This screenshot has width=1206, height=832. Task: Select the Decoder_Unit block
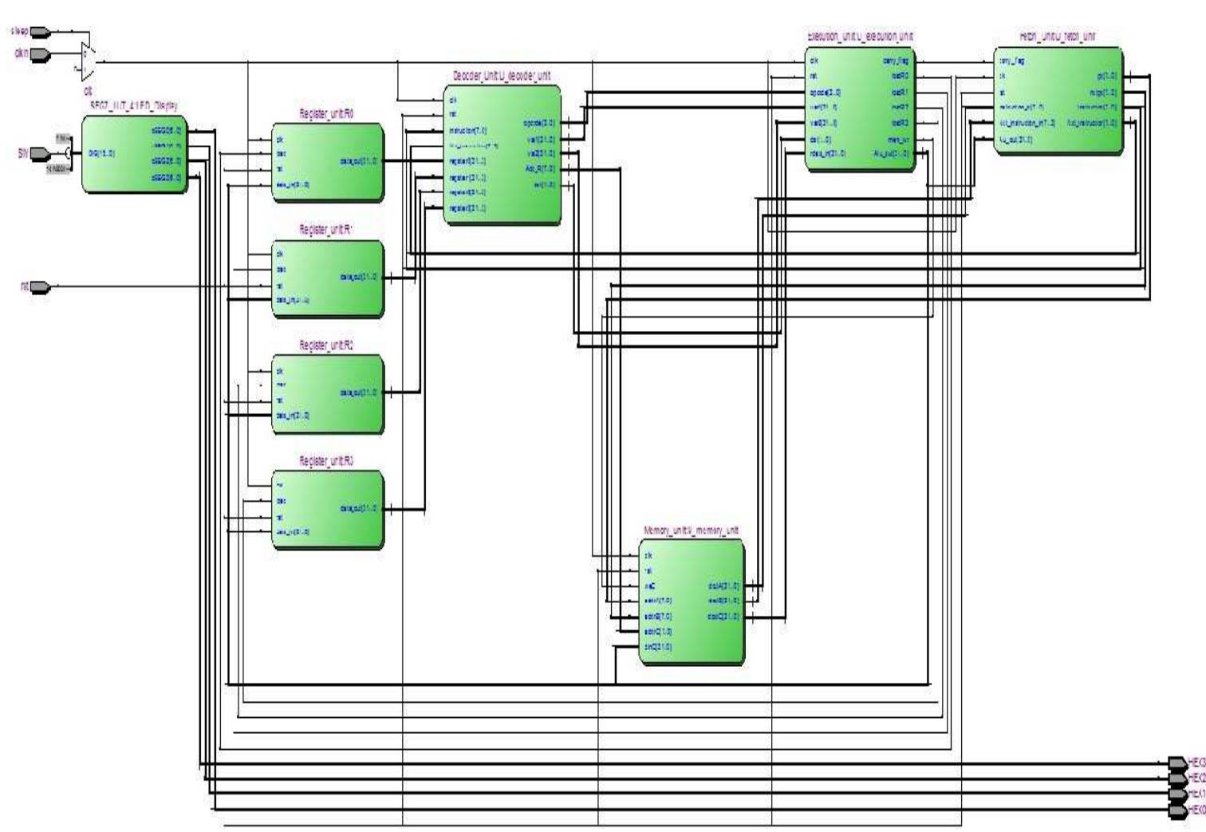[x=502, y=154]
